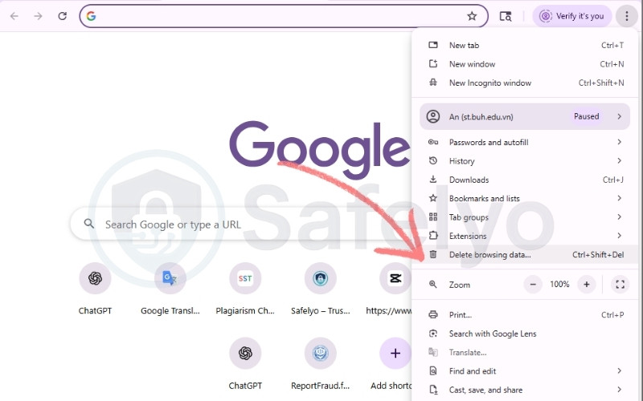Screen dimensions: 643x401
Task: Expand the Tab groups submenu arrow
Action: pos(620,217)
